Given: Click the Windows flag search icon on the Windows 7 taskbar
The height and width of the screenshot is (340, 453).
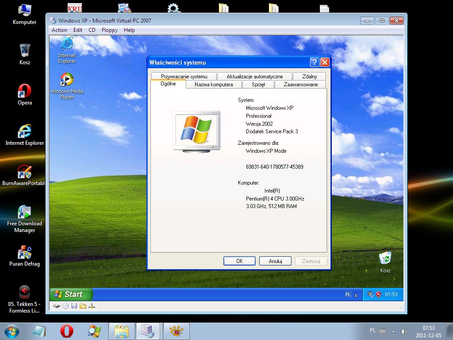Looking at the screenshot, I should click(94, 331).
